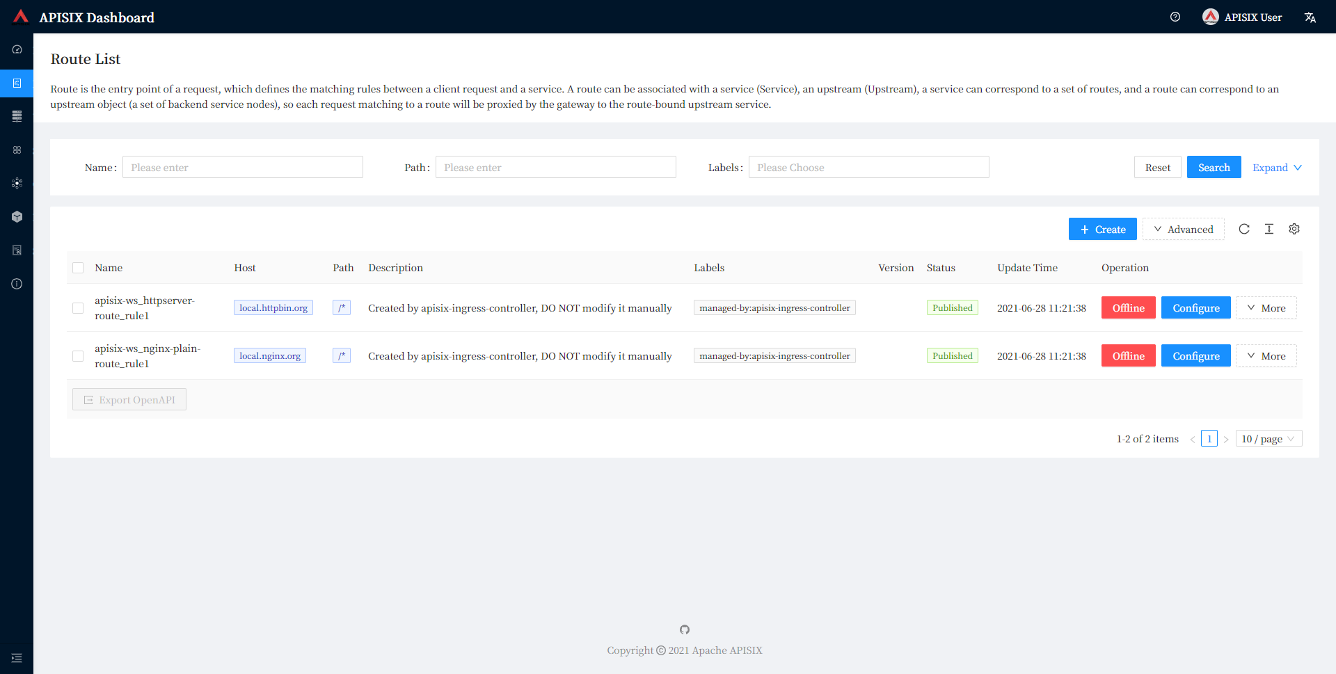Open table density height icon
This screenshot has height=674, width=1336.
(1269, 229)
